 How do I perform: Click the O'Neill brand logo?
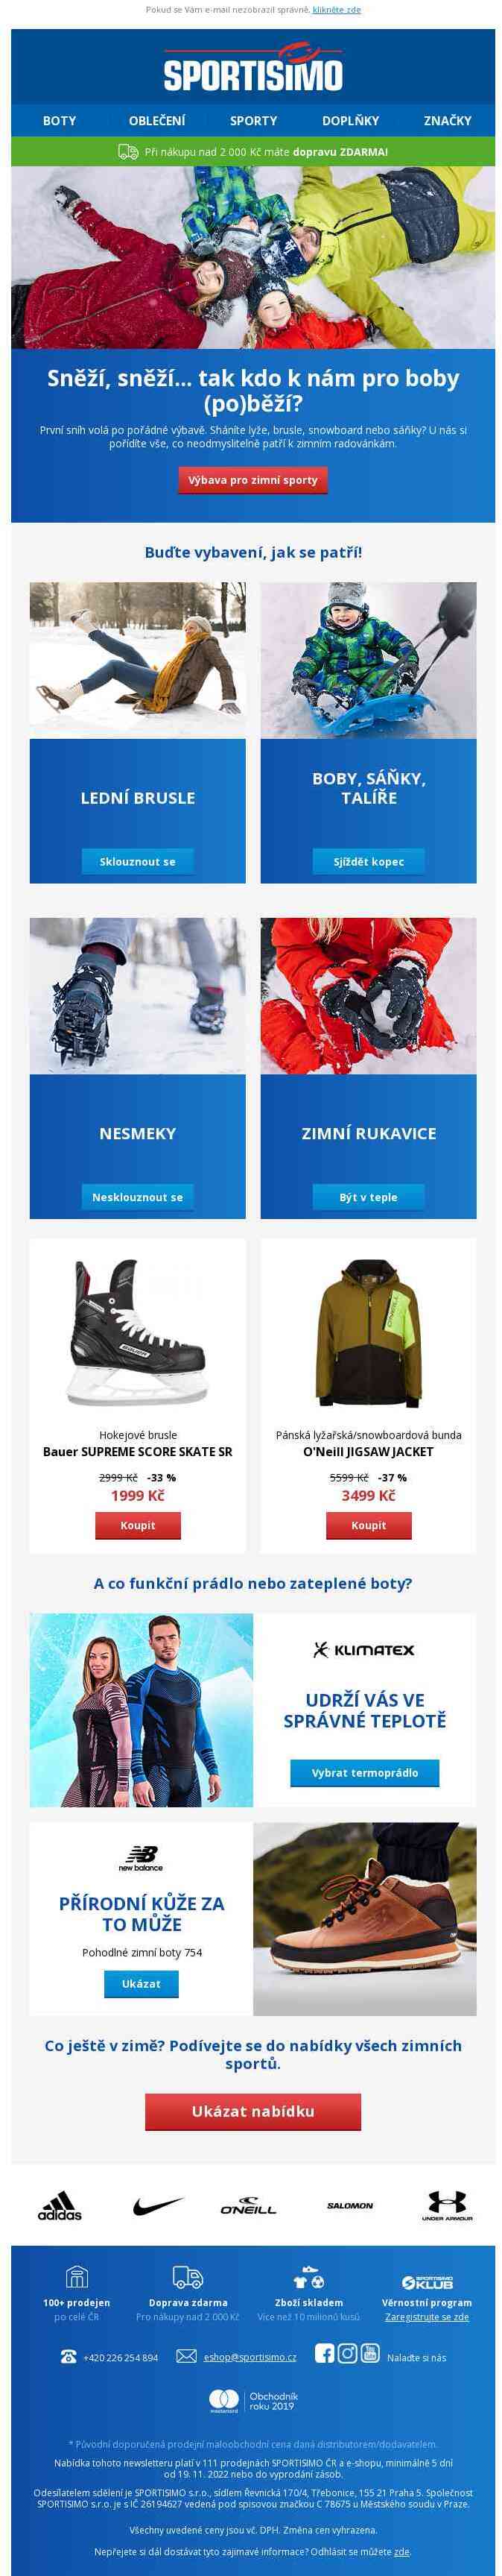(247, 2207)
